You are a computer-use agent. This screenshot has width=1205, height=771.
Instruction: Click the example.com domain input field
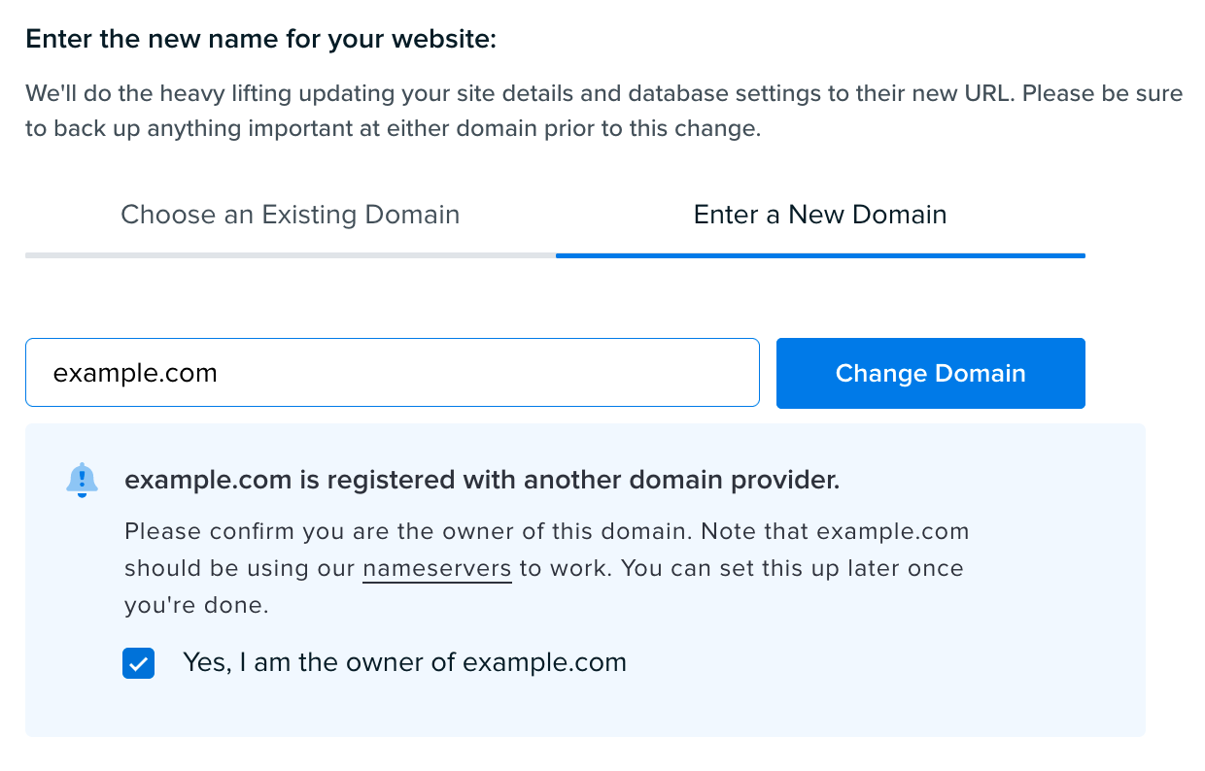pos(392,373)
